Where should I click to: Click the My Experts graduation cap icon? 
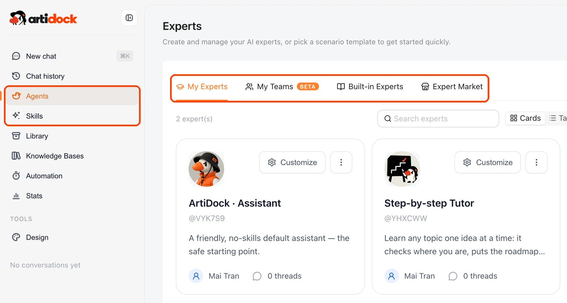click(180, 87)
